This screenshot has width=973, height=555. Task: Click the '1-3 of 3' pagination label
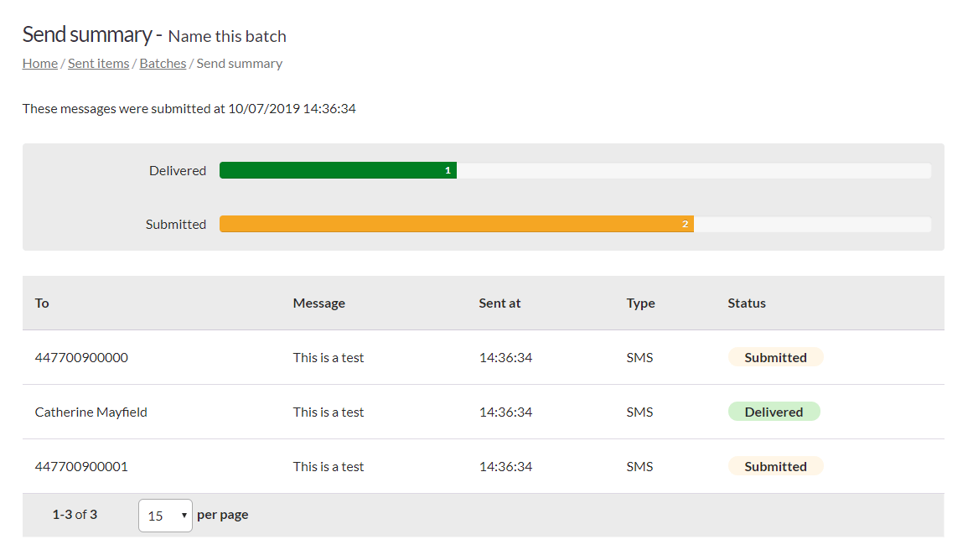pyautogui.click(x=75, y=515)
